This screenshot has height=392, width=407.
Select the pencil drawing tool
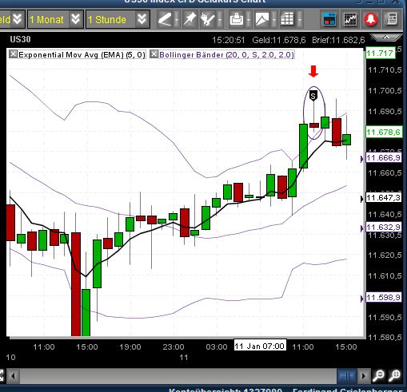(165, 19)
